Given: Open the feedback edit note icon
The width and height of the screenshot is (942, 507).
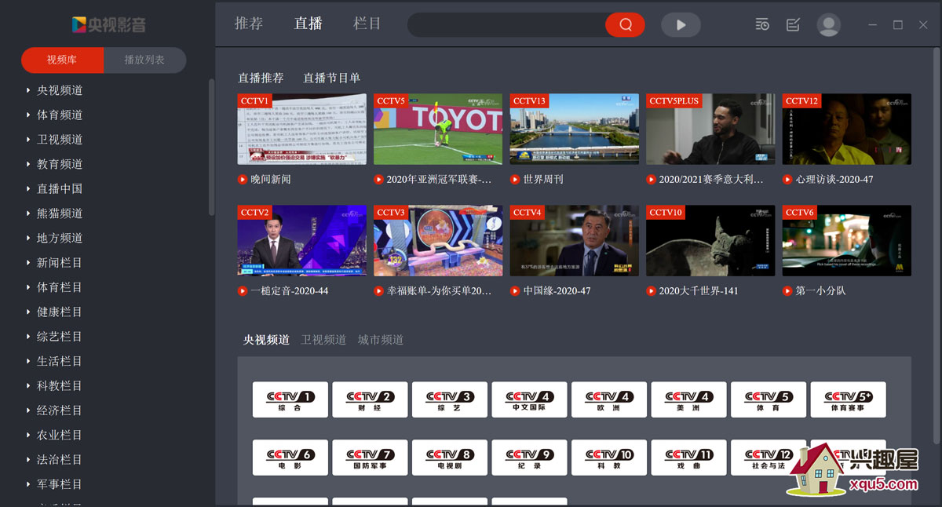Looking at the screenshot, I should click(x=793, y=24).
